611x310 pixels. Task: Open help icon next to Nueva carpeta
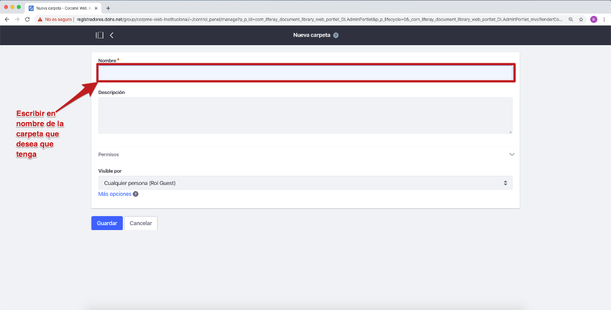tap(336, 35)
